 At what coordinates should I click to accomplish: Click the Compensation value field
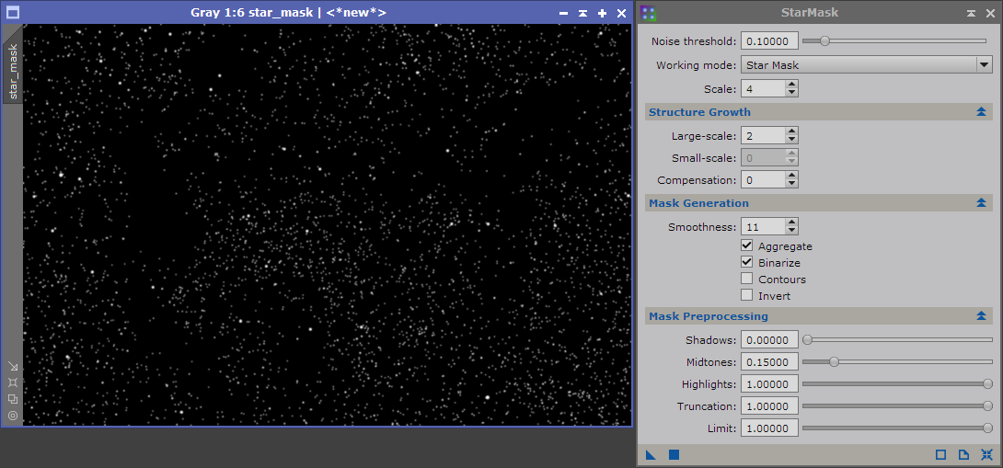[764, 180]
